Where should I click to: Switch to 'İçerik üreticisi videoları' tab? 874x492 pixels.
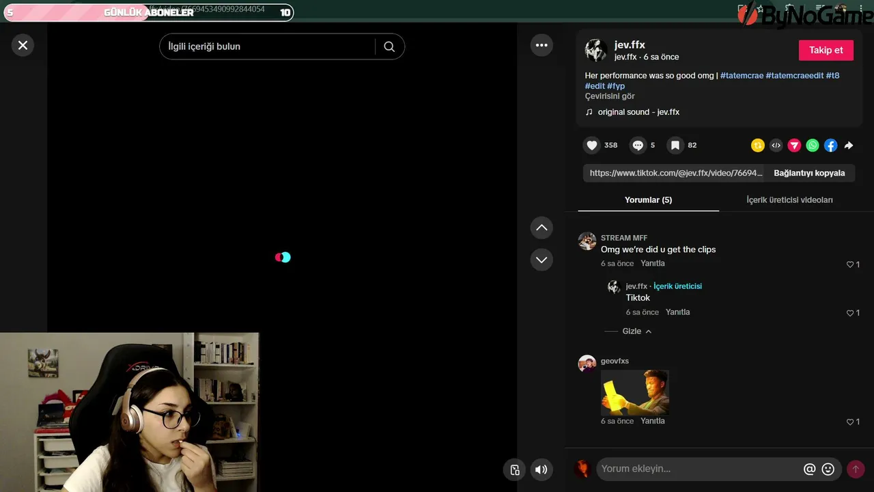pos(789,200)
